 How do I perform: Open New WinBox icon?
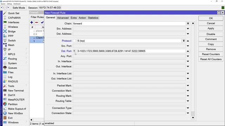coord(5,113)
